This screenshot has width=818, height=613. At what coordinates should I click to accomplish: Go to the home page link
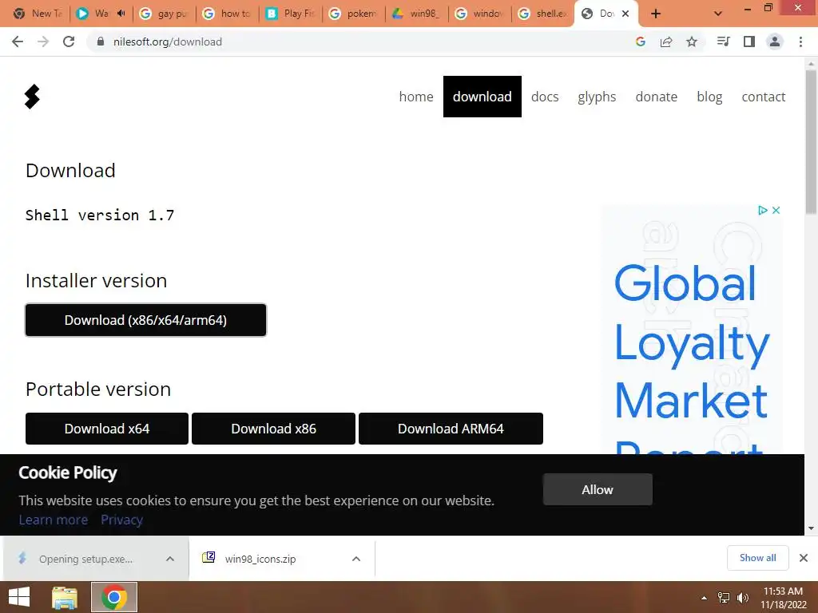click(x=415, y=97)
